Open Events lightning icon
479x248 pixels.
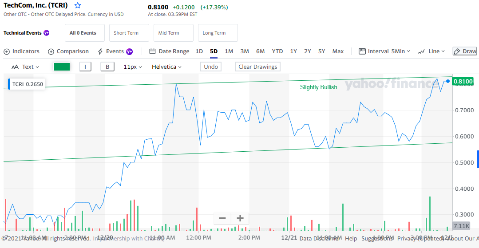[x=100, y=51]
